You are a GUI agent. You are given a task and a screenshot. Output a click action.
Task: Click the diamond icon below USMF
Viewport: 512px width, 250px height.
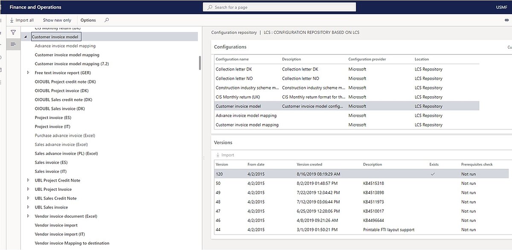click(x=506, y=20)
